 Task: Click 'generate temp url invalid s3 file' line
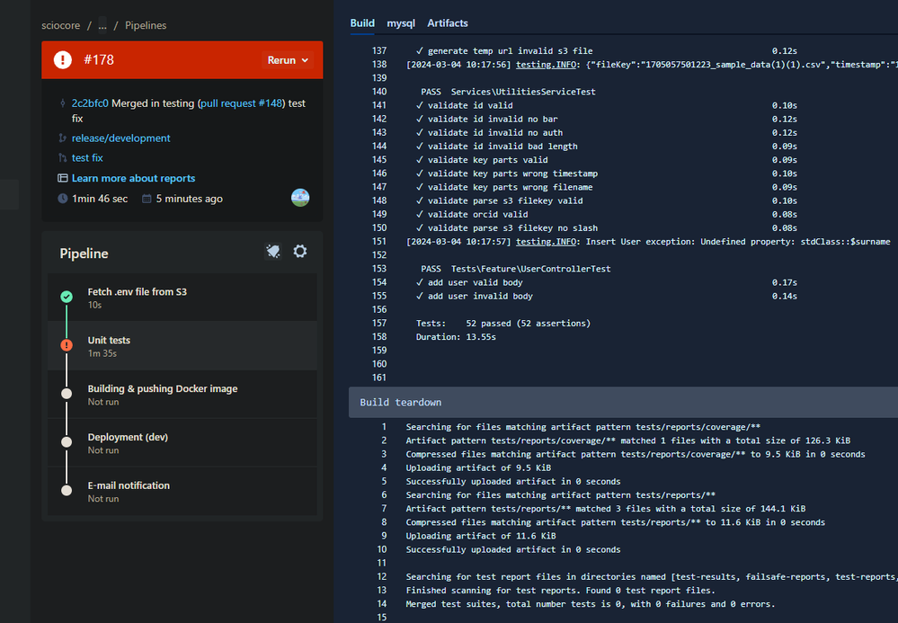click(x=504, y=51)
